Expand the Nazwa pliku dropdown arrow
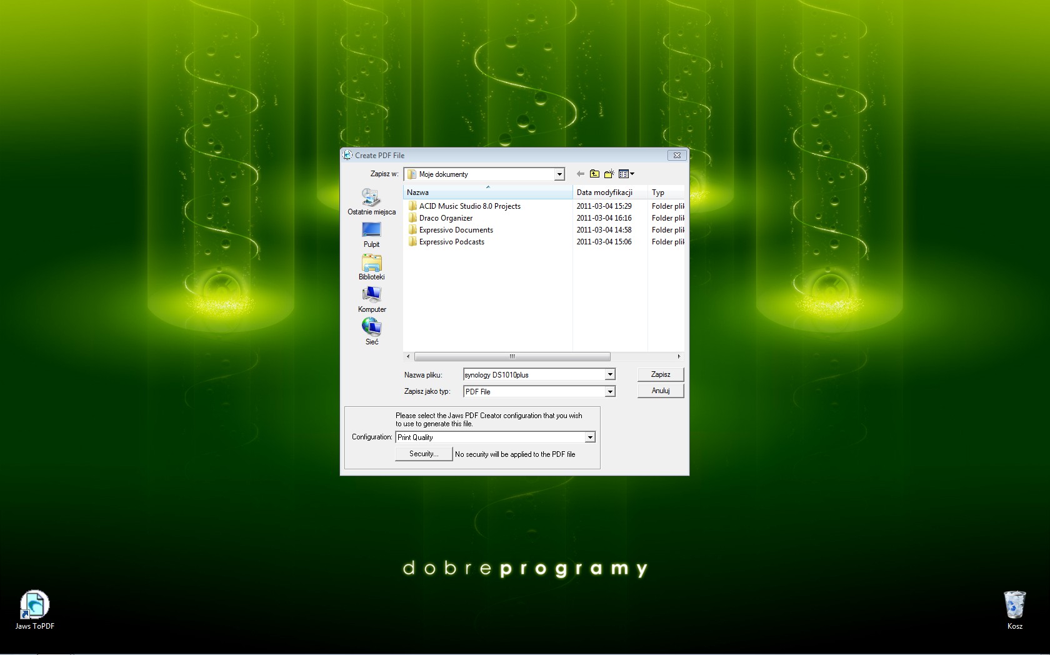1050x655 pixels. click(609, 374)
